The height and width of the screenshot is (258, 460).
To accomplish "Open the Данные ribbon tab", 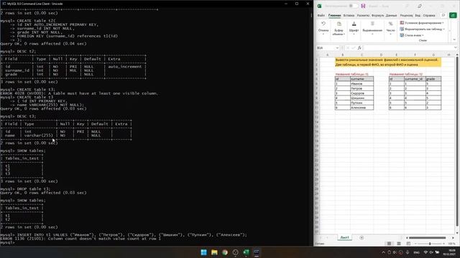I will [x=391, y=15].
